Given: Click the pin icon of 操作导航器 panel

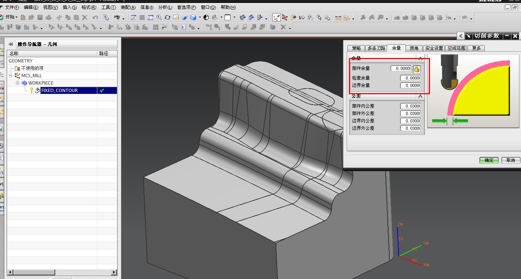Looking at the screenshot, I should coord(11,44).
